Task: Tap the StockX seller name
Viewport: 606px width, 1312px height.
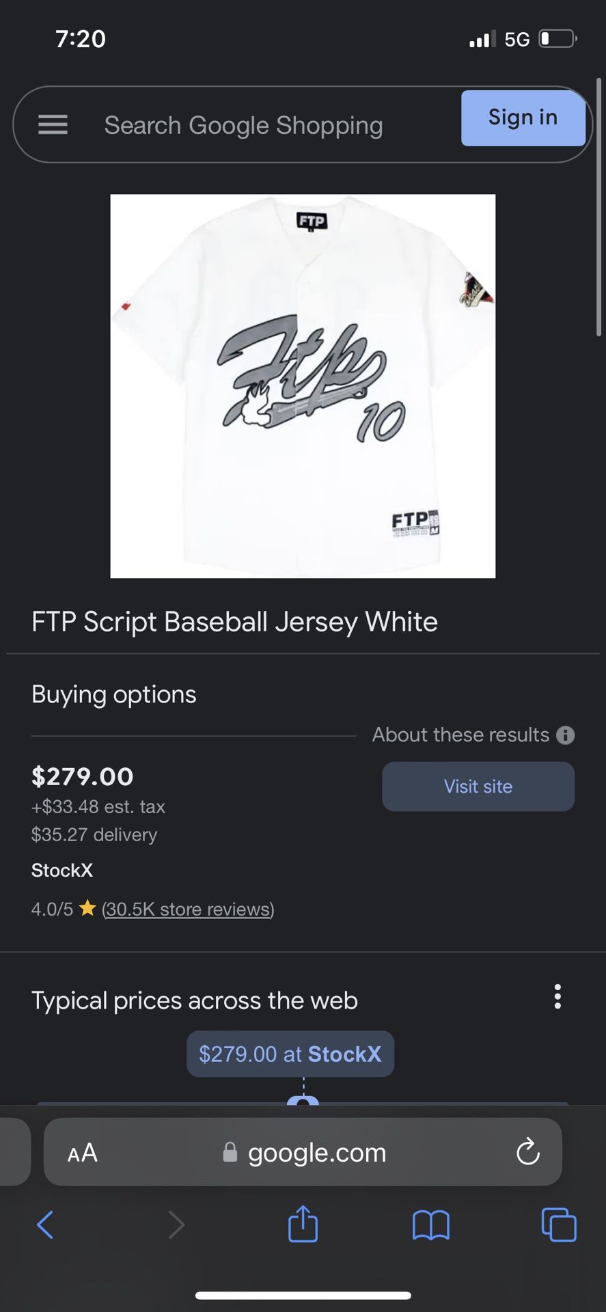Action: tap(62, 871)
